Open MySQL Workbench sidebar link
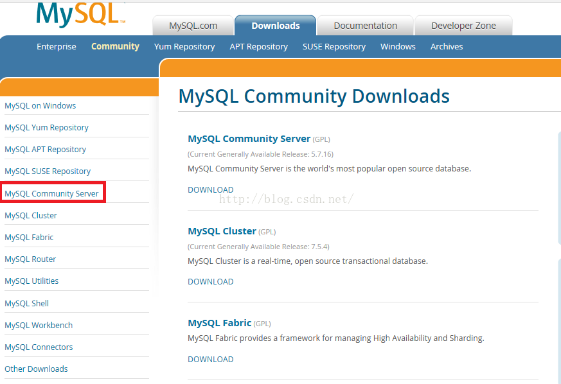Screen dimensions: 561x384 pos(39,326)
